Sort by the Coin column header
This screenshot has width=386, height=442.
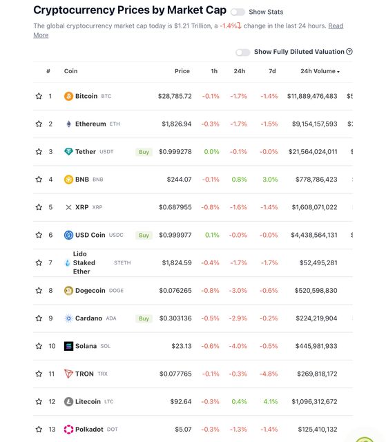[x=70, y=71]
